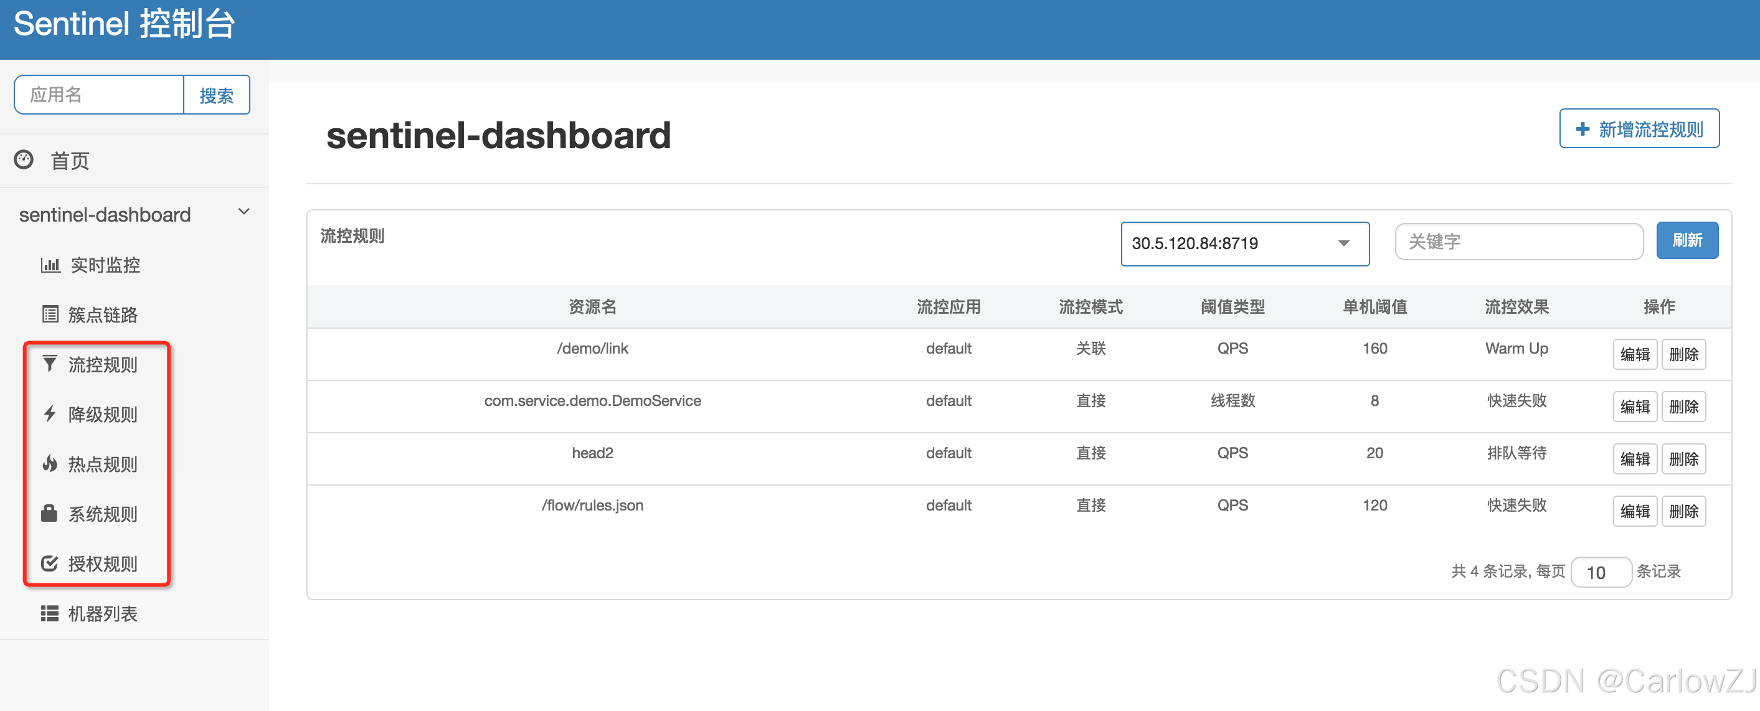The image size is (1760, 711).
Task: Click 搜索 next to the app name field
Action: (216, 96)
